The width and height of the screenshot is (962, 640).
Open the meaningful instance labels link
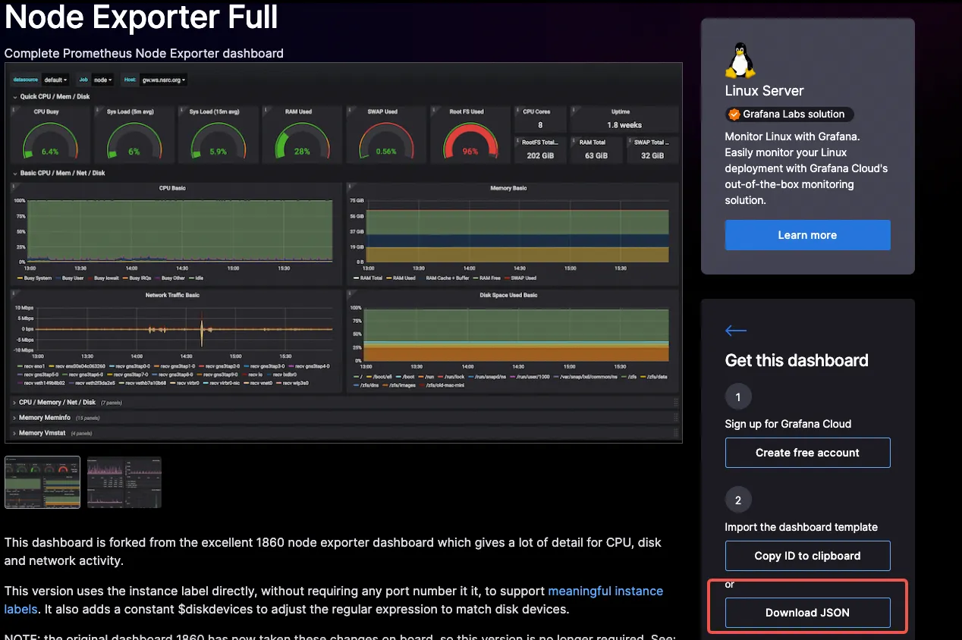(x=605, y=591)
